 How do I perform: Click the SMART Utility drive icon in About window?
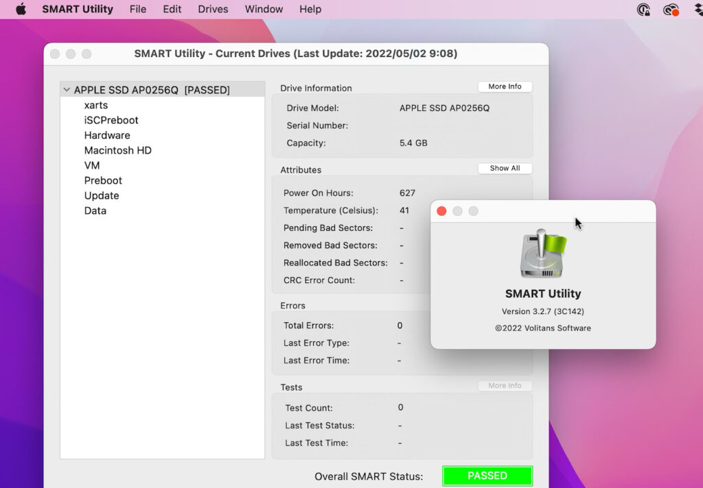click(x=542, y=254)
